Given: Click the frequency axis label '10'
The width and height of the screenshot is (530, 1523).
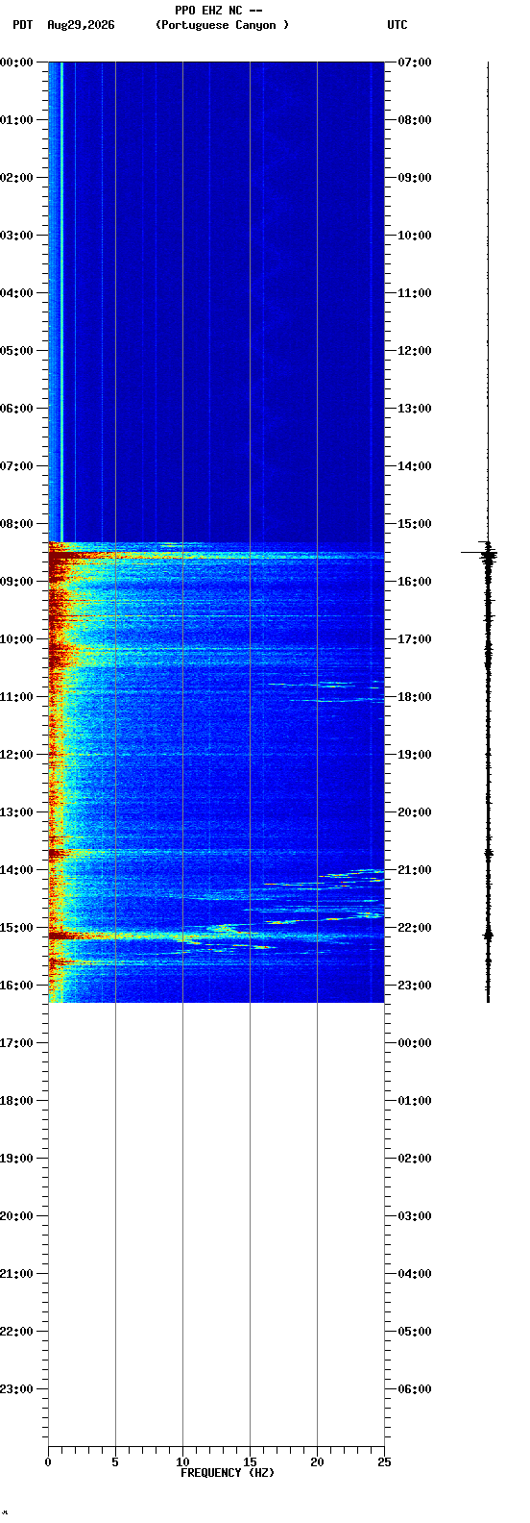Looking at the screenshot, I should (182, 1462).
